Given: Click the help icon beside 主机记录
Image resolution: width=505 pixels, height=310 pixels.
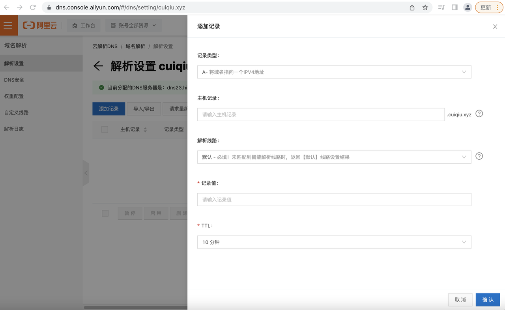Looking at the screenshot, I should tap(479, 114).
